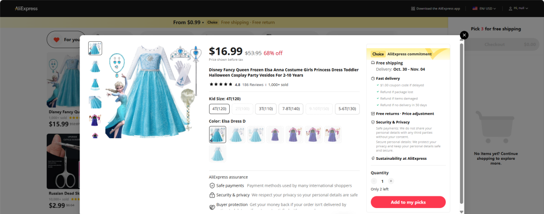Expand the Hi, null account menu
The image size is (544, 214).
click(518, 9)
